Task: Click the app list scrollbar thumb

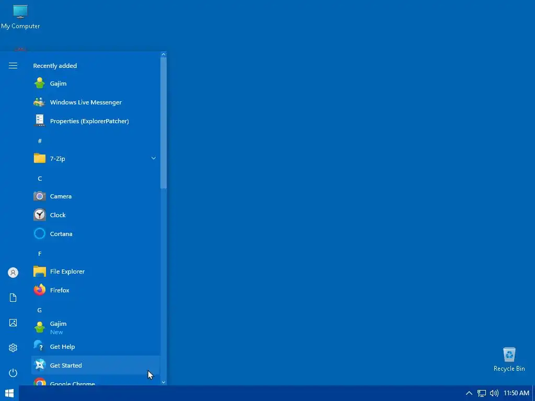Action: pos(164,123)
